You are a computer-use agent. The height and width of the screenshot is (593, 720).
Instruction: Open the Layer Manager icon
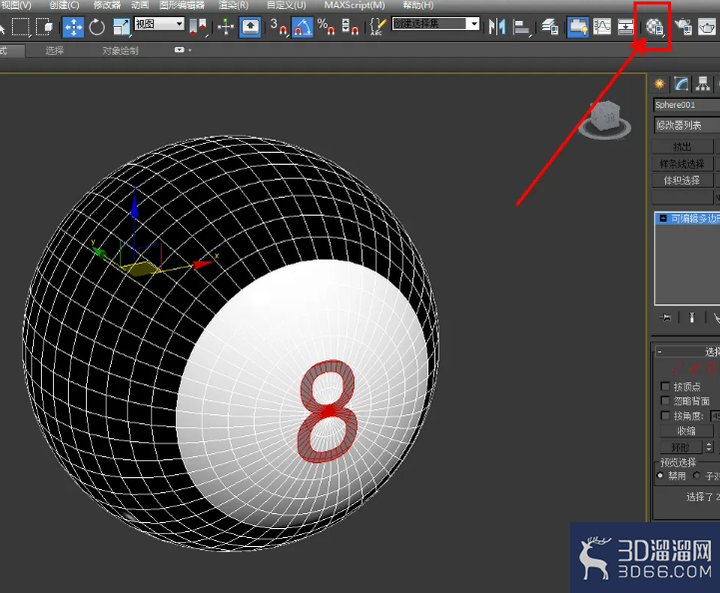point(549,27)
